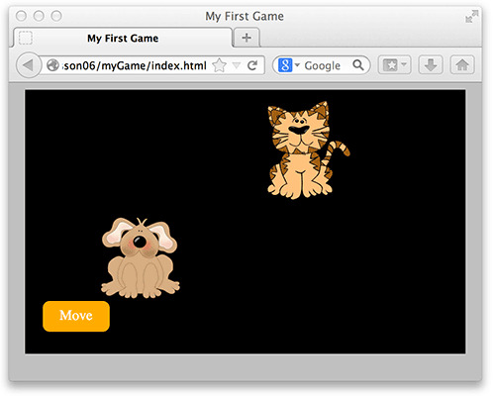Expand the URL history dropdown triangle
This screenshot has width=495, height=396.
(x=237, y=65)
